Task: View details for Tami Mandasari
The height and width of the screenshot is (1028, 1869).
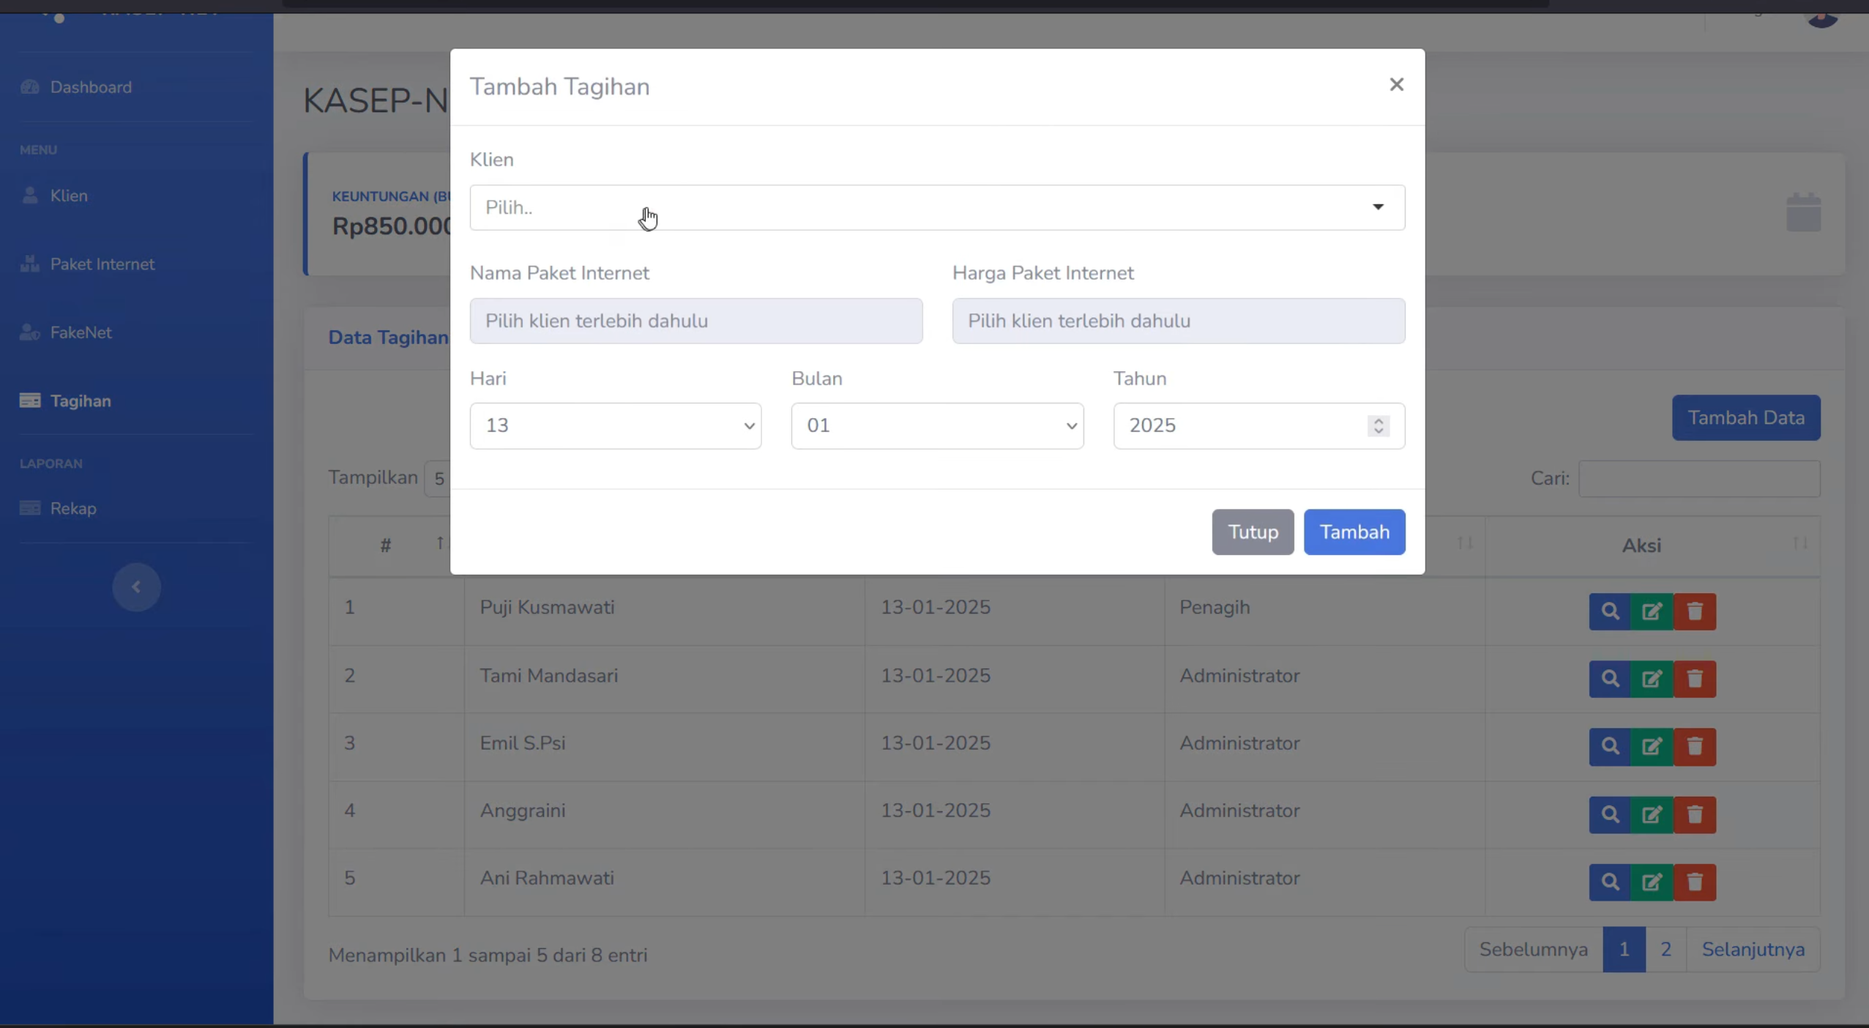Action: coord(1609,679)
